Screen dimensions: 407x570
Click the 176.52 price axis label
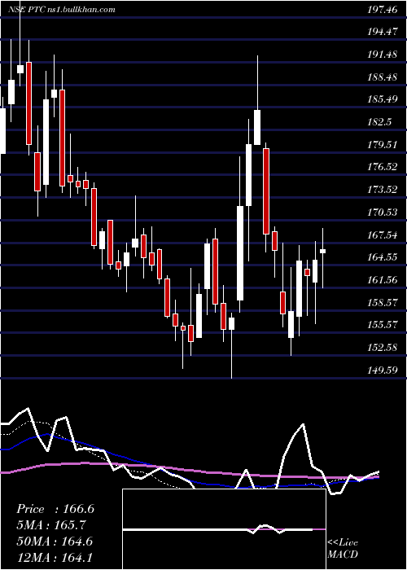(382, 167)
